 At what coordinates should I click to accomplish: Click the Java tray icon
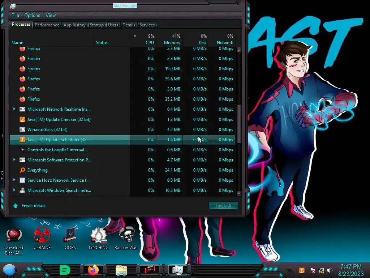(301, 270)
